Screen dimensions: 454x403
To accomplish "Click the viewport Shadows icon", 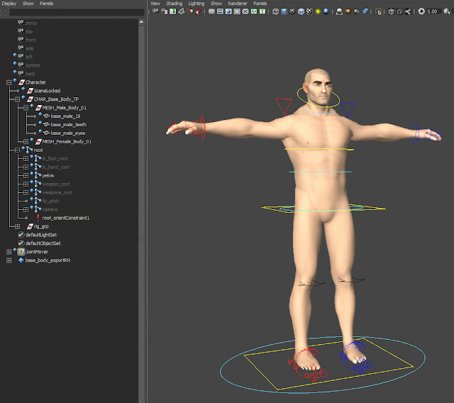I will 326,11.
